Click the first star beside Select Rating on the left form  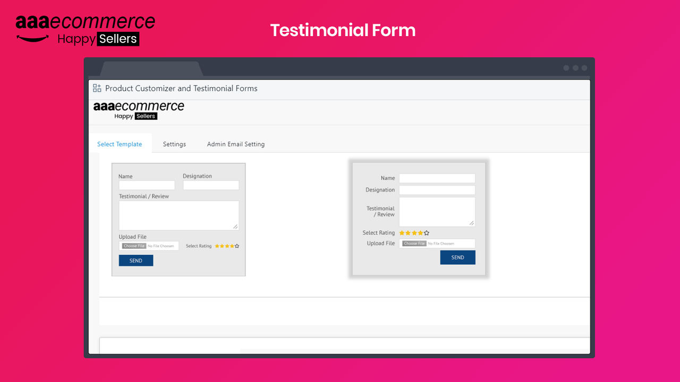click(216, 246)
